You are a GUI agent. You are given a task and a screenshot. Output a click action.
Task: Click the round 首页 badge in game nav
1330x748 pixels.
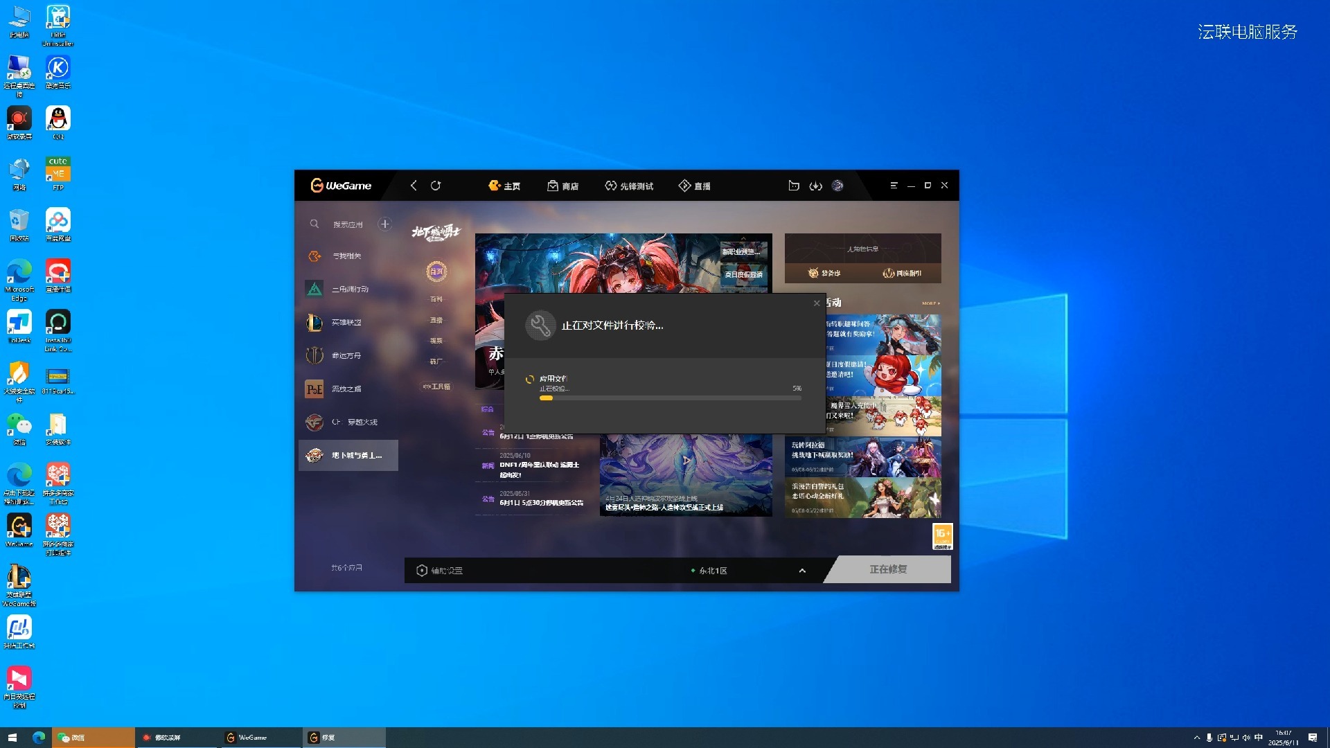tap(436, 271)
